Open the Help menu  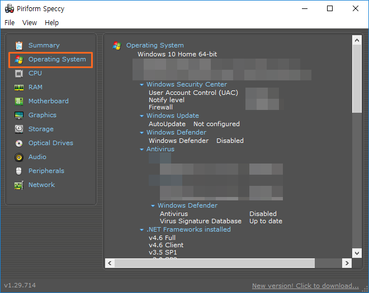point(52,23)
